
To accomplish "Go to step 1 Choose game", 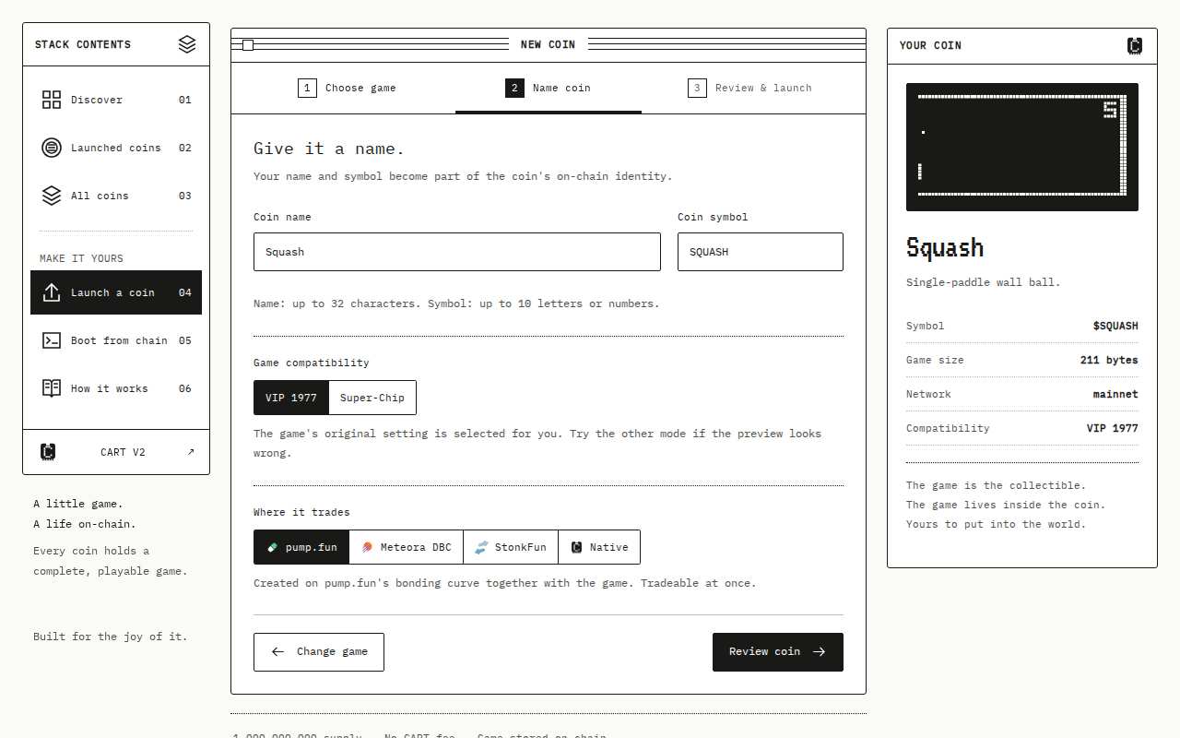I will (x=347, y=88).
